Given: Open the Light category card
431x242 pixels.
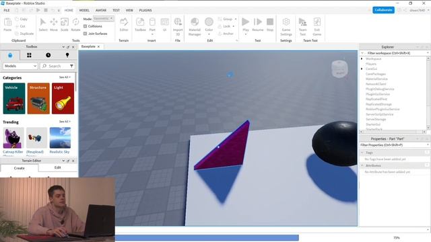Looking at the screenshot, I should point(63,99).
